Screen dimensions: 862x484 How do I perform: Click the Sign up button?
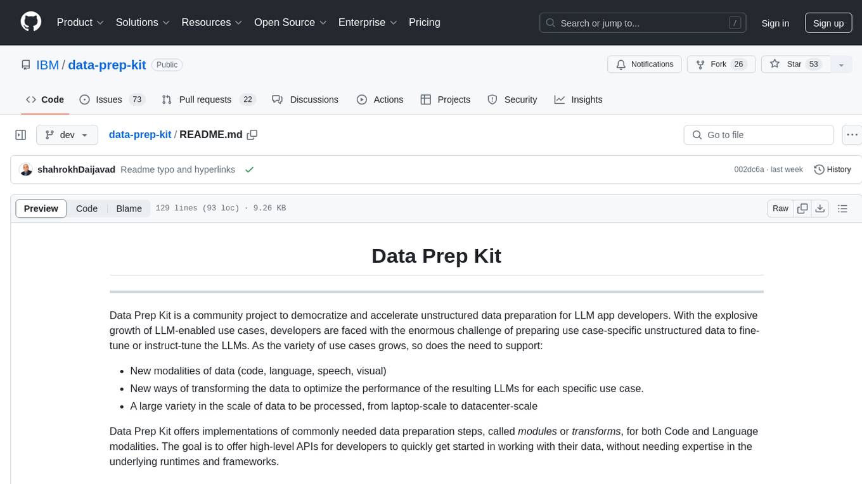pos(828,23)
